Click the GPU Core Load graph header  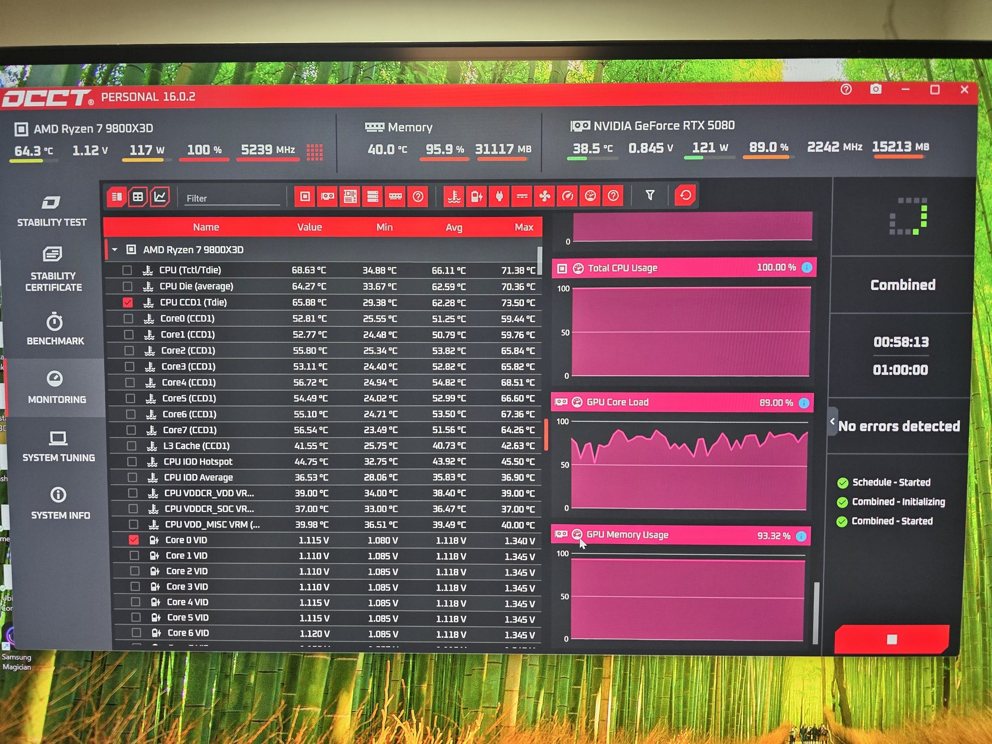(682, 402)
